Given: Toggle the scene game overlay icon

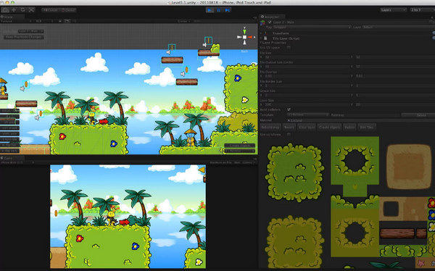Looking at the screenshot, I should pos(67,21).
